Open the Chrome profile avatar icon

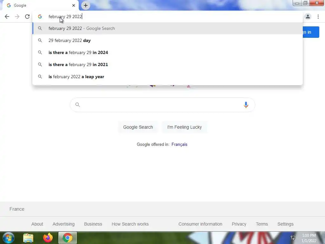click(308, 17)
